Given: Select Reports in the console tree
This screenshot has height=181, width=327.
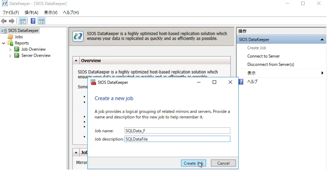Looking at the screenshot, I should (22, 43).
